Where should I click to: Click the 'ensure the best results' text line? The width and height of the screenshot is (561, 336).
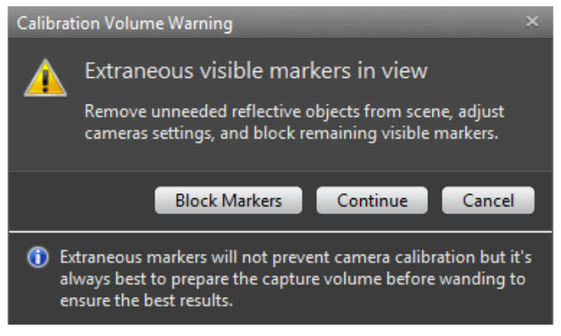146,300
